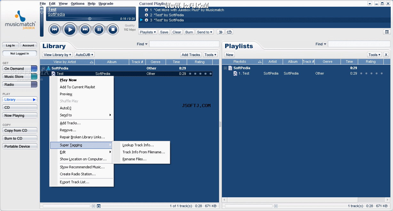This screenshot has width=393, height=211.
Task: Open the Options menu
Action: pos(78,4)
